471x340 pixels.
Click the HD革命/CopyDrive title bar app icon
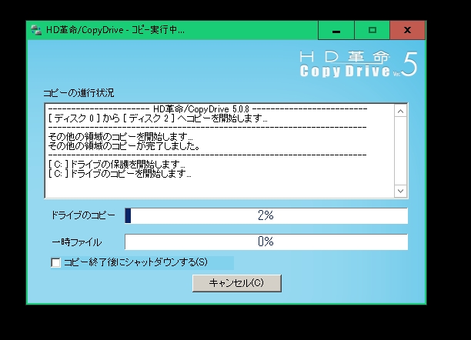click(36, 30)
